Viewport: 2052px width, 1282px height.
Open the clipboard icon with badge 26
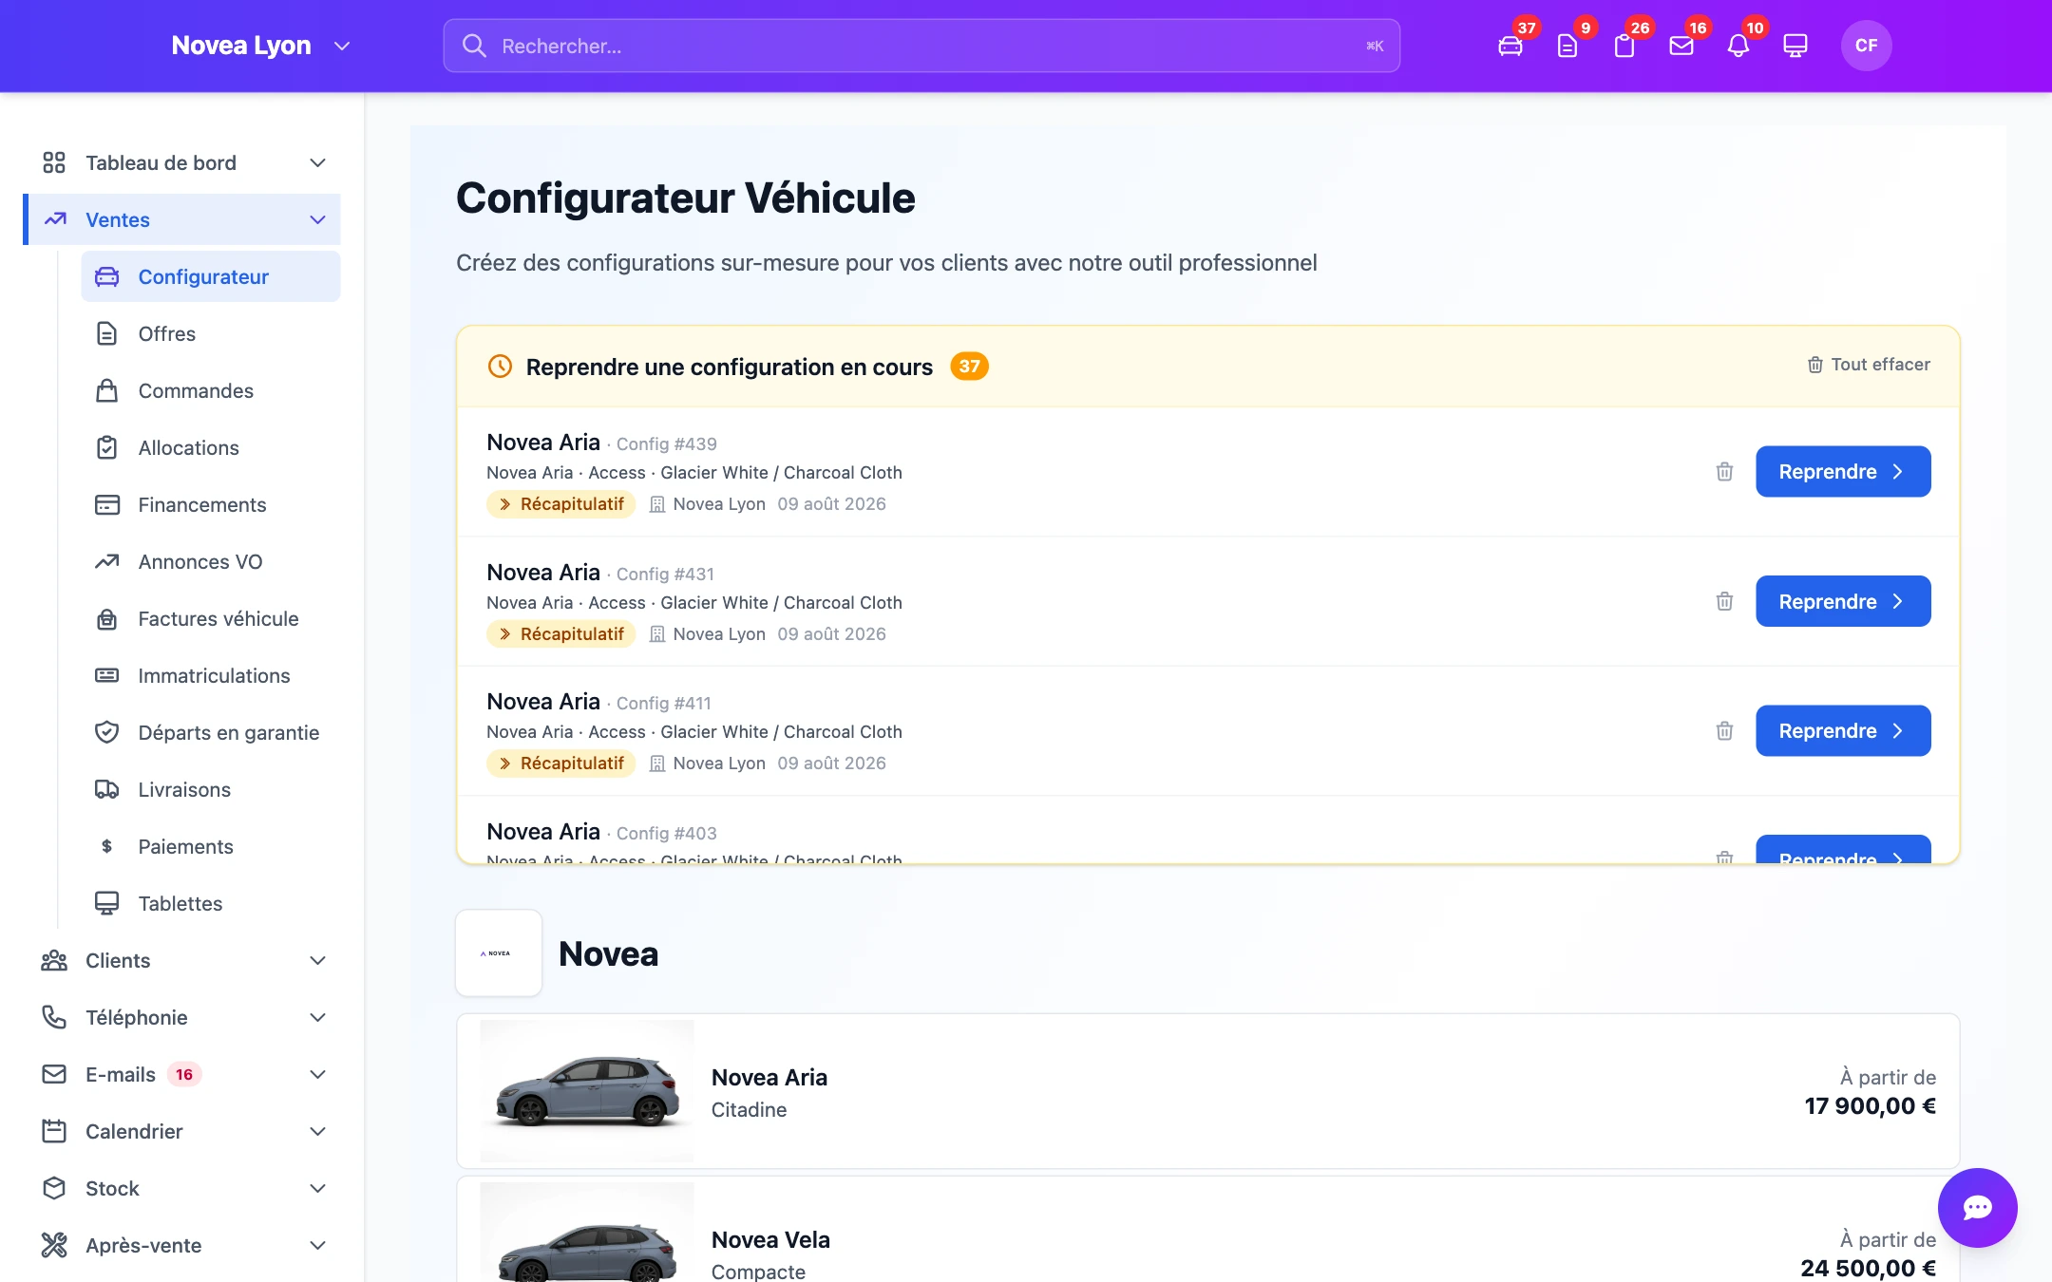click(x=1624, y=46)
